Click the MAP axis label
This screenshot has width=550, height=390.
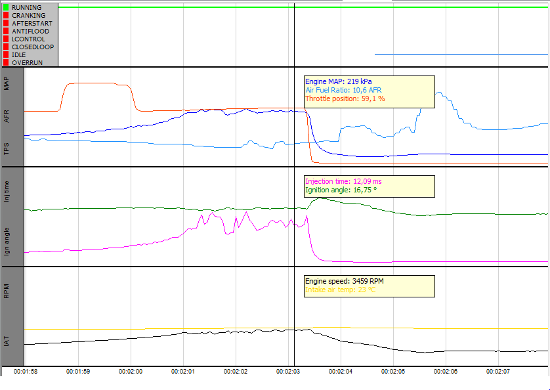click(x=7, y=83)
